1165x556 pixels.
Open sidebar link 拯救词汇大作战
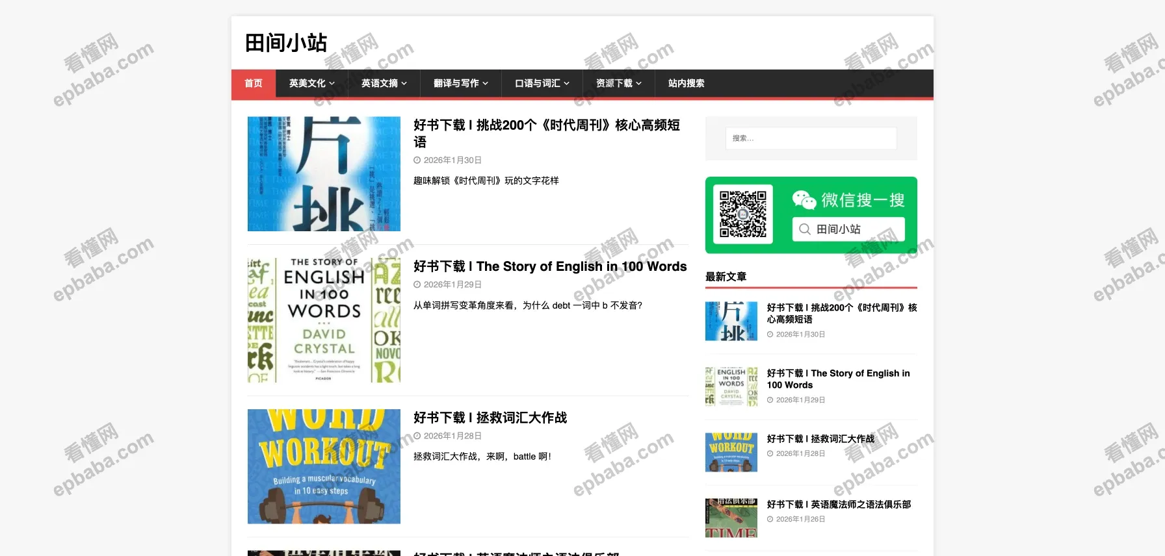point(820,439)
